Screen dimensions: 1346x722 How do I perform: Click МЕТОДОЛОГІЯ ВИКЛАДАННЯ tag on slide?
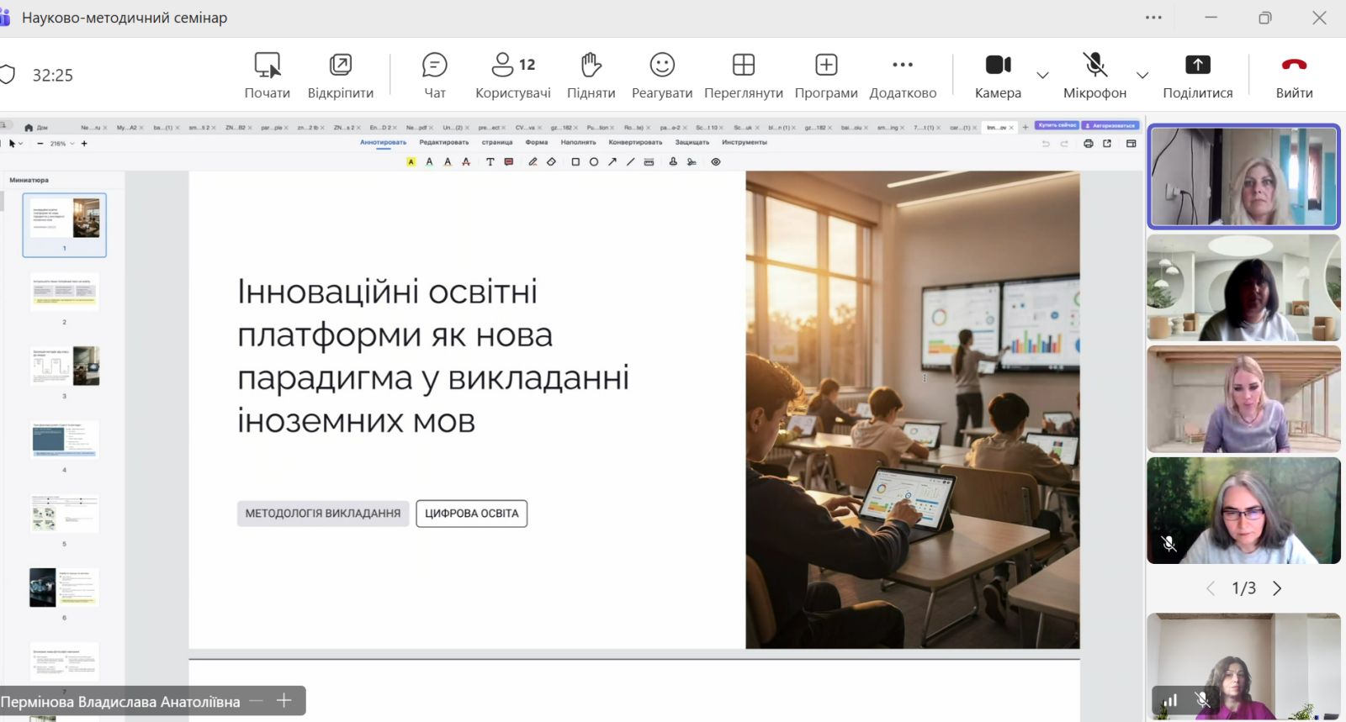click(323, 514)
